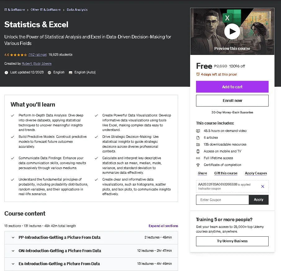Viewport: 281px width, 271px height.
Task: Play the course preview video
Action: pyautogui.click(x=232, y=32)
